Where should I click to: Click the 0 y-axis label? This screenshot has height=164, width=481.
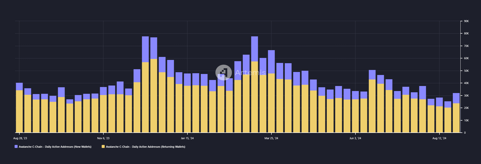[465, 133]
